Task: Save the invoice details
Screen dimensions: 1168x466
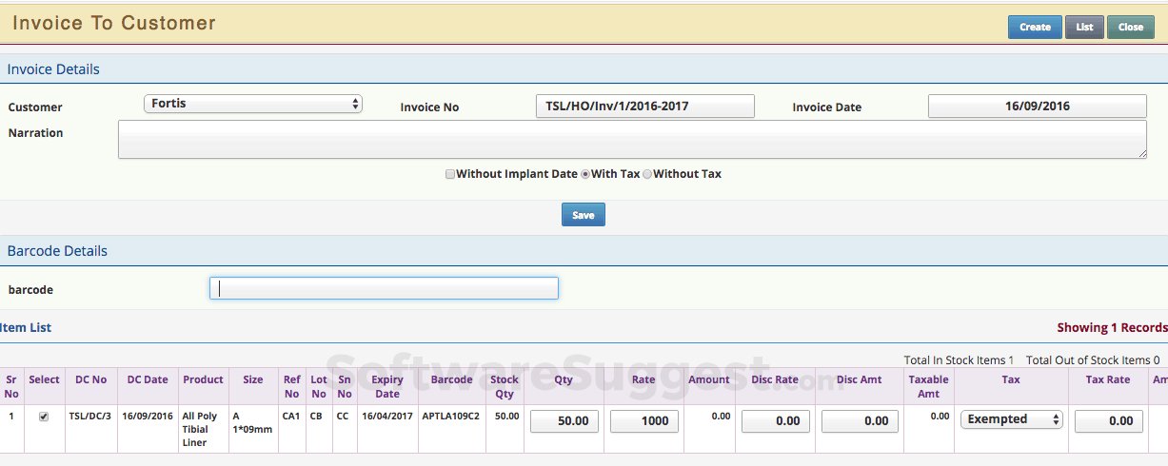Action: [x=584, y=215]
